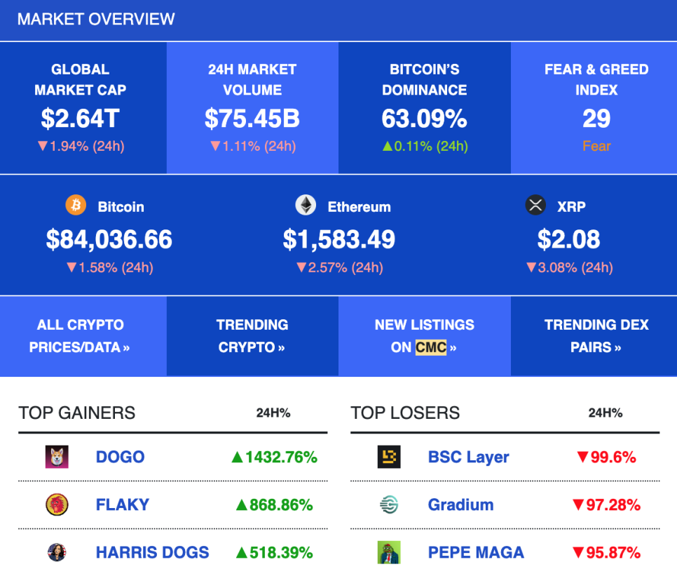Click the 24H% header above Top Losers
677x588 pixels.
[x=606, y=413]
